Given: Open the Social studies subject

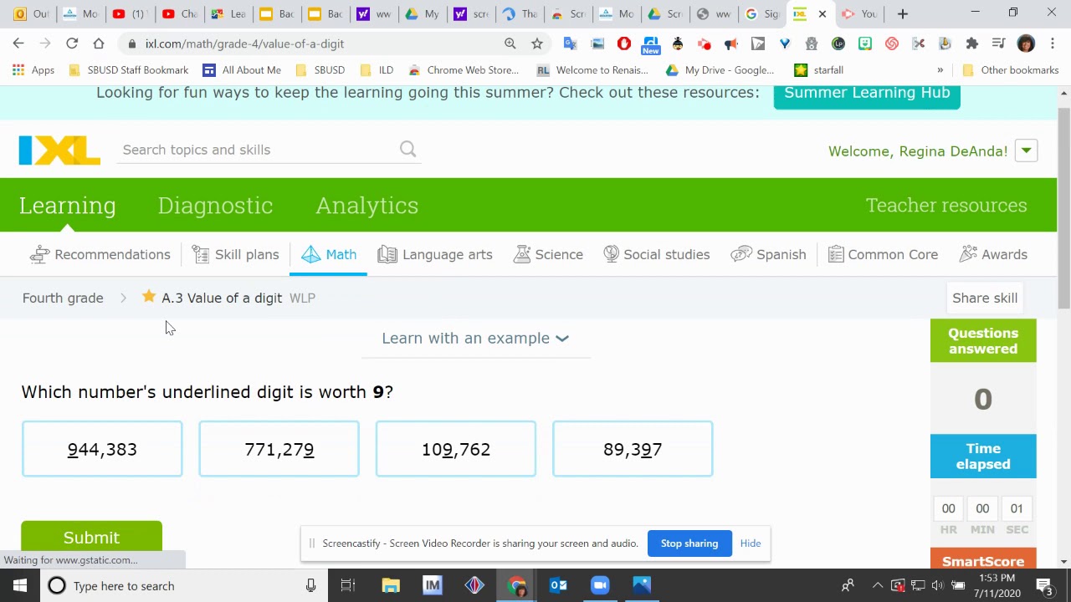Looking at the screenshot, I should click(657, 254).
